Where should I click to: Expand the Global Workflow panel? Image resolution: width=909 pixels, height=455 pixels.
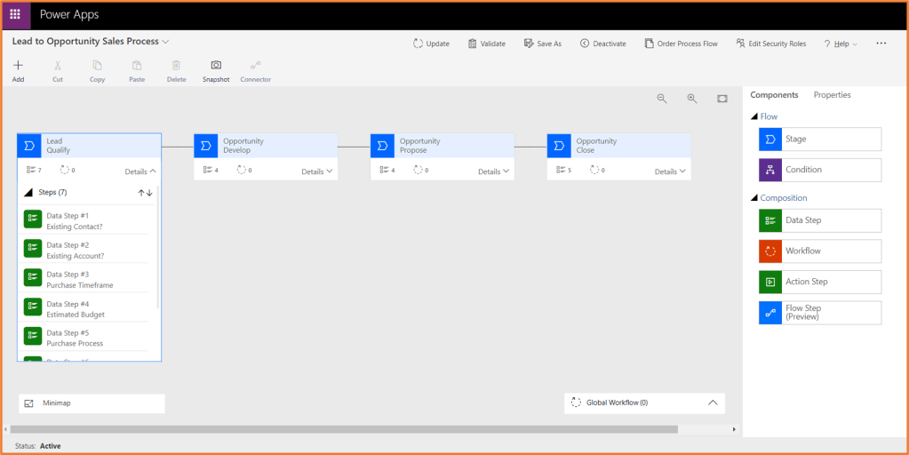click(713, 403)
